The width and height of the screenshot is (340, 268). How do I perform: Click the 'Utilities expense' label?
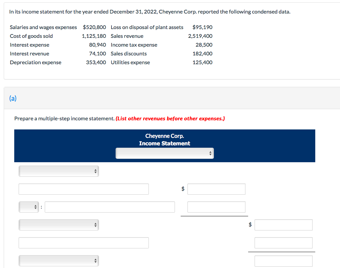[130, 63]
